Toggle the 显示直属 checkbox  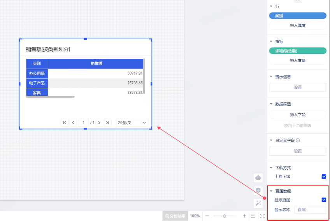[324, 200]
